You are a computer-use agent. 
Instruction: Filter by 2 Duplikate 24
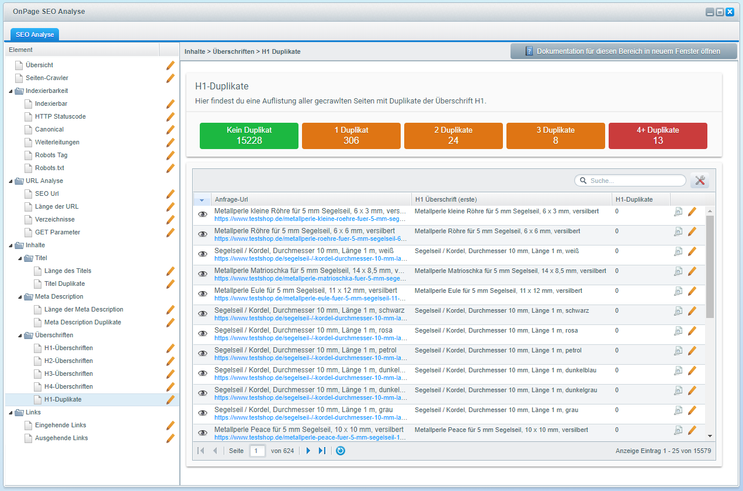(453, 136)
